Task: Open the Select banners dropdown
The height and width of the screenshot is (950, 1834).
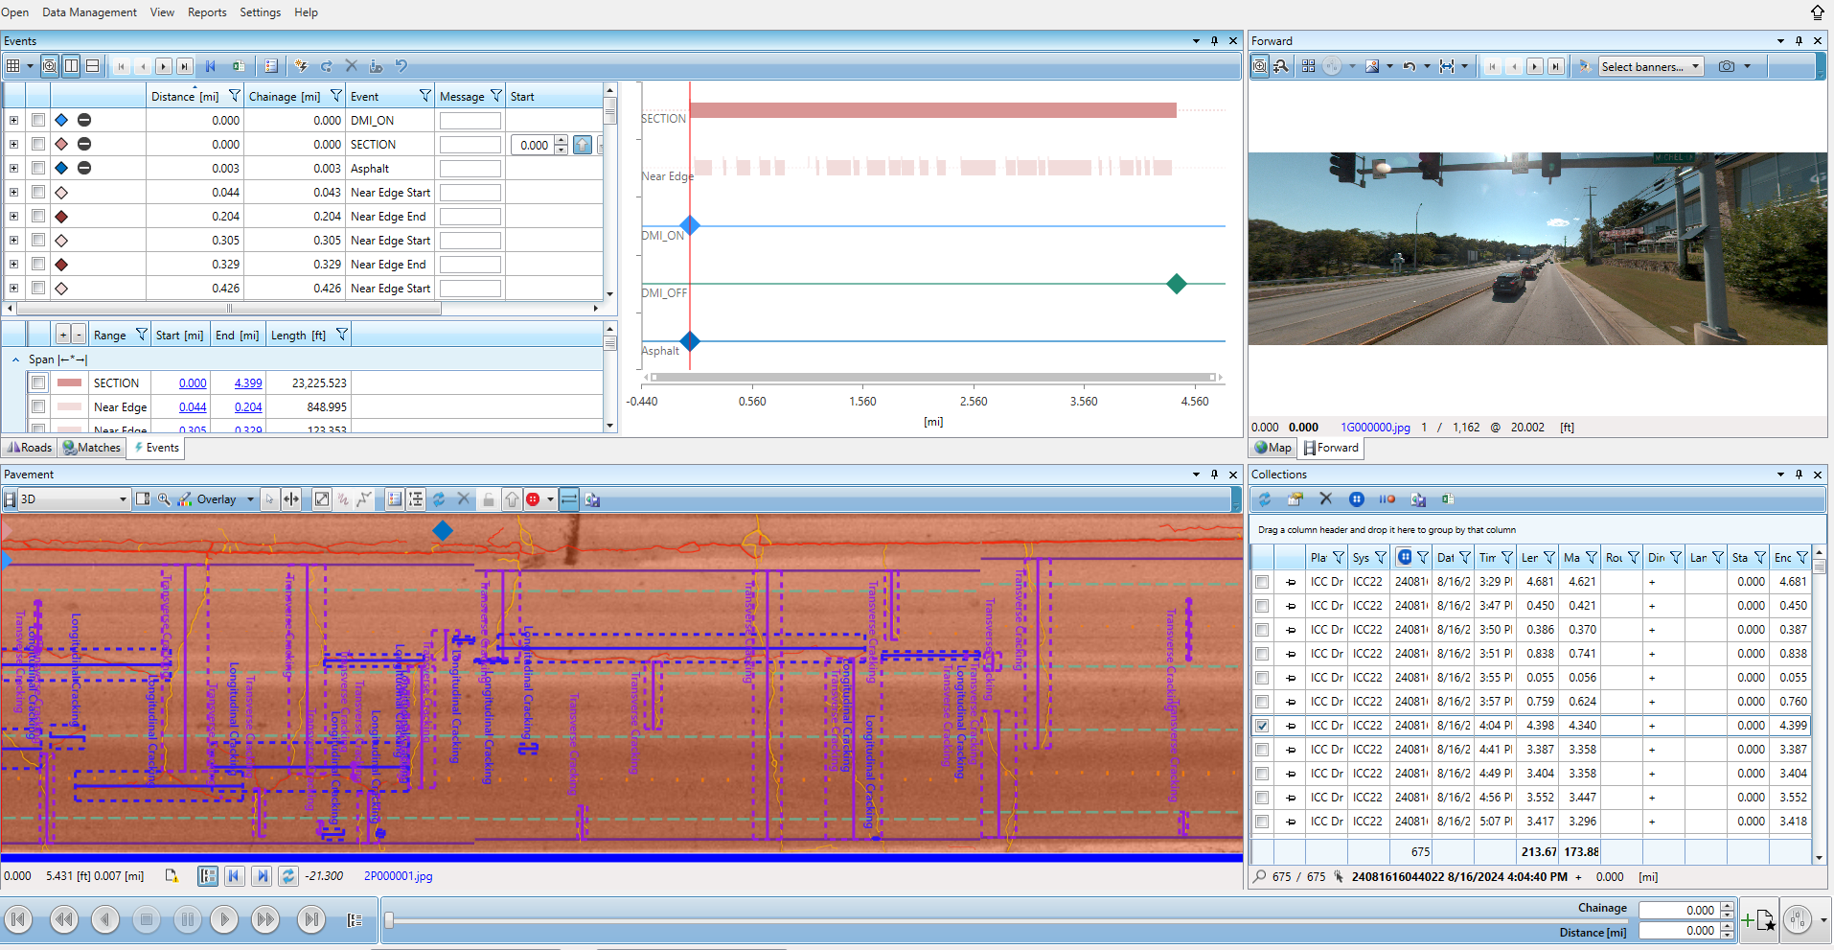Action: [1650, 66]
